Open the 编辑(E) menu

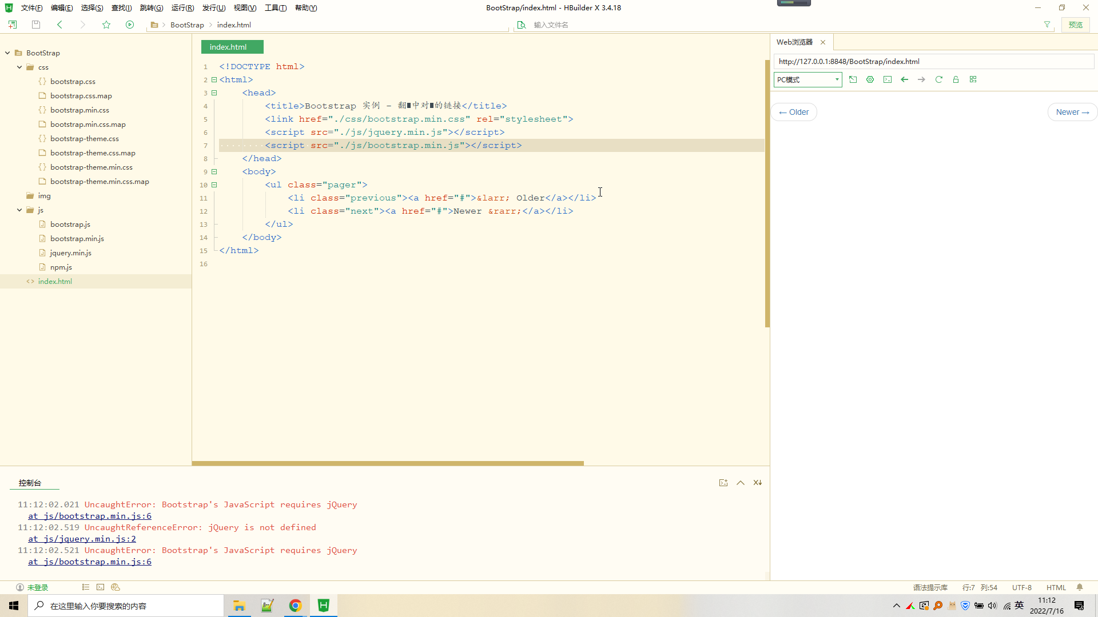(x=62, y=7)
